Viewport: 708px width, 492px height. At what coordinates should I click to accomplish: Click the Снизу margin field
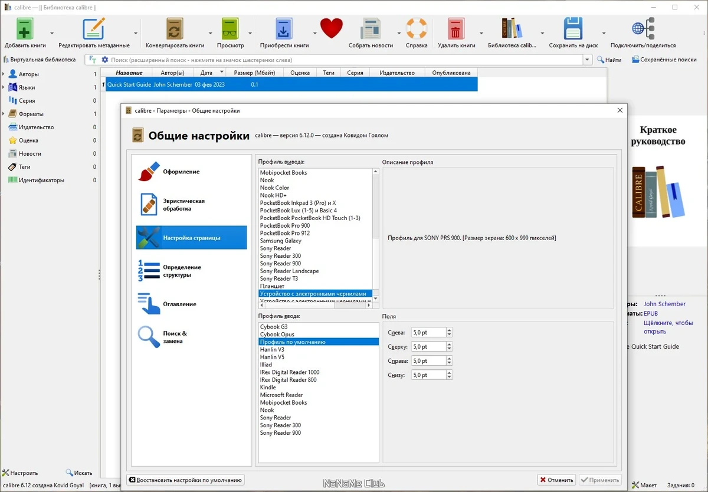tap(429, 375)
